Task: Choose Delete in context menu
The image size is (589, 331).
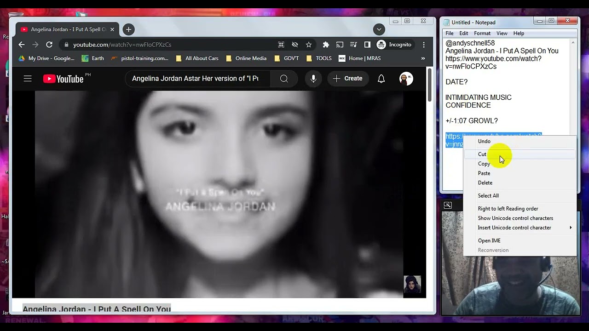Action: click(x=520, y=183)
